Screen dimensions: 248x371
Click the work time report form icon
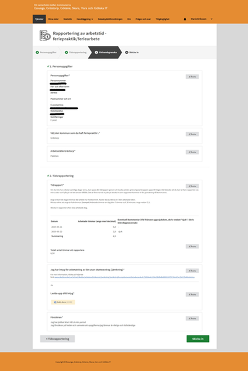(45, 36)
